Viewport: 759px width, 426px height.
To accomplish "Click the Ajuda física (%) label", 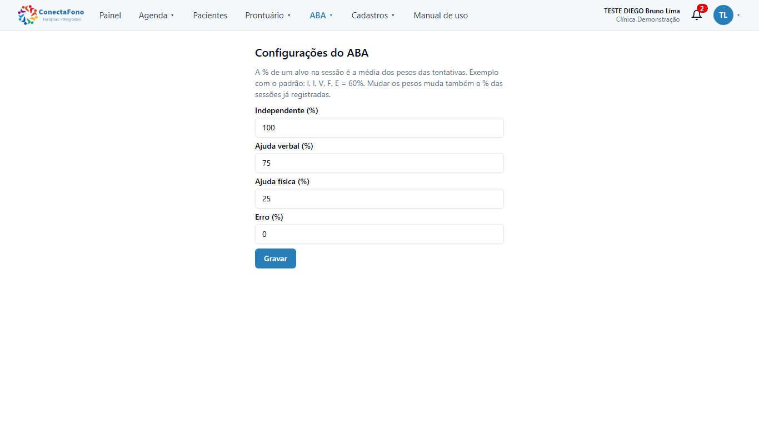I will click(x=282, y=181).
